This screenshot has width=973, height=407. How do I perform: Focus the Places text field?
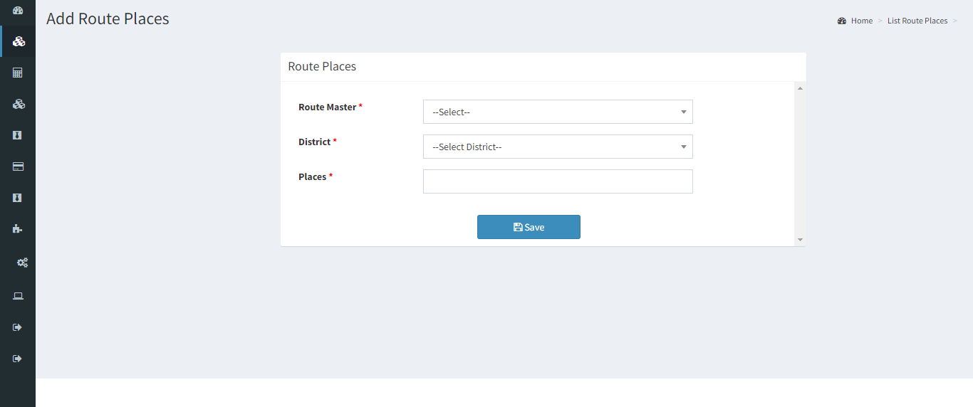pos(558,181)
